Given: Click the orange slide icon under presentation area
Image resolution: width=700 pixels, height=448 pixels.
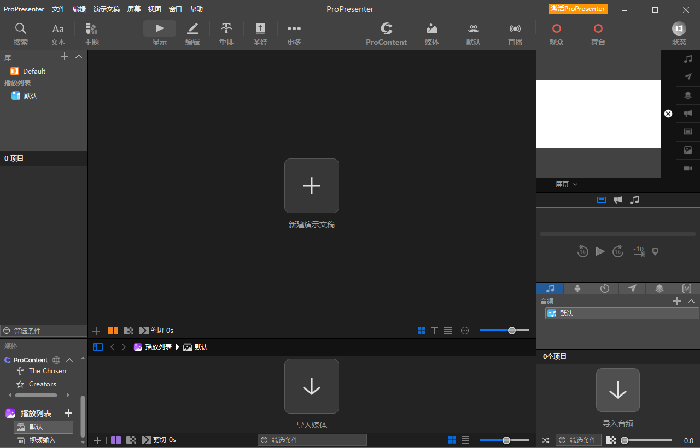Looking at the screenshot, I should coord(113,331).
